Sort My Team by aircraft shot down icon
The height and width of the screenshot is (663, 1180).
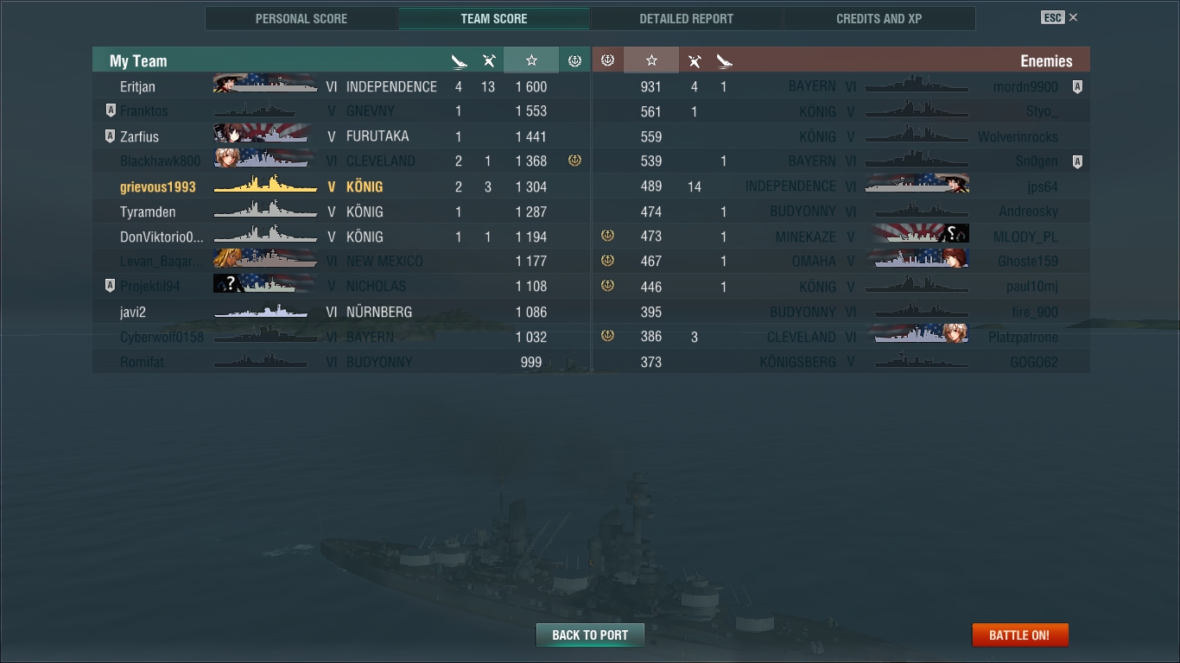[489, 60]
